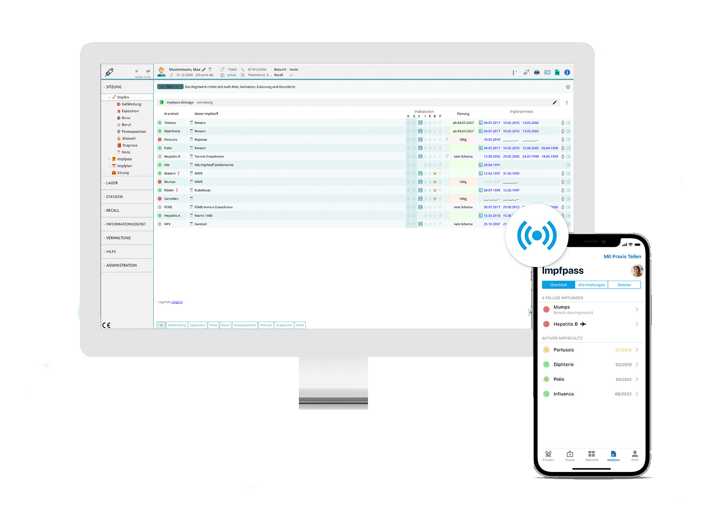The height and width of the screenshot is (515, 717).
Task: Open the Mumps entry arrow on phone
Action: (636, 309)
